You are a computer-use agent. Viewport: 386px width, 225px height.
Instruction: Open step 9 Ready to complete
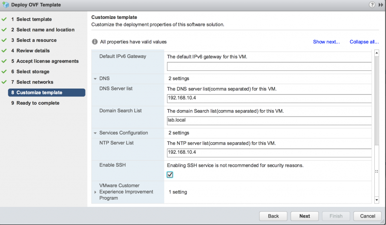point(35,103)
